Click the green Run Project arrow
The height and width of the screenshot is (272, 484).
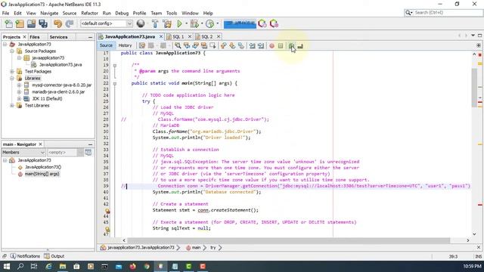pyautogui.click(x=180, y=23)
